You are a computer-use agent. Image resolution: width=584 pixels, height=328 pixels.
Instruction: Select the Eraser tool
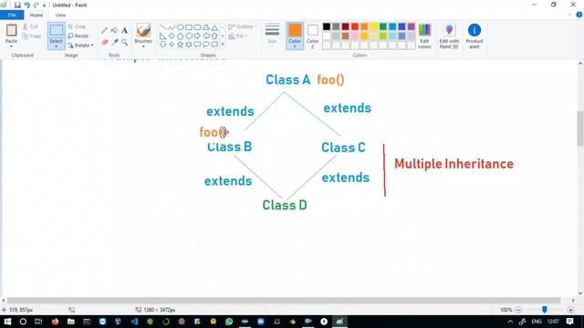point(104,43)
